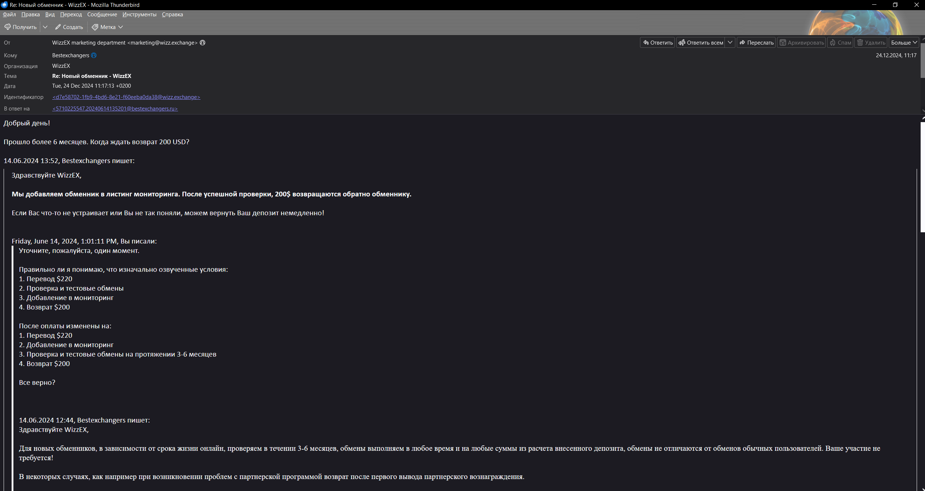This screenshot has width=925, height=491.
Task: Click the forward arrow icon on Переслать
Action: point(742,43)
